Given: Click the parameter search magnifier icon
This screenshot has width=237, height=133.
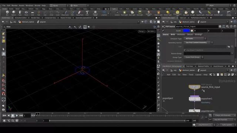Looking at the screenshot, I should click(x=227, y=26).
